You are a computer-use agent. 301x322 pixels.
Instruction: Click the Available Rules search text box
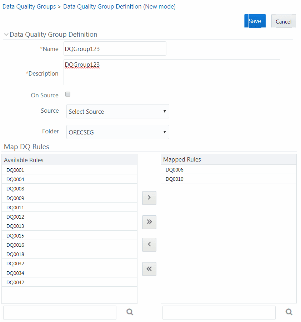[x=59, y=312]
